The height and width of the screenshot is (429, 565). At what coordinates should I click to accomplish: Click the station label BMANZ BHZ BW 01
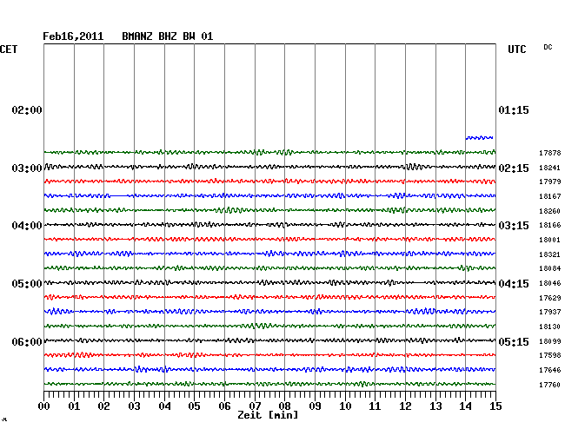(168, 36)
